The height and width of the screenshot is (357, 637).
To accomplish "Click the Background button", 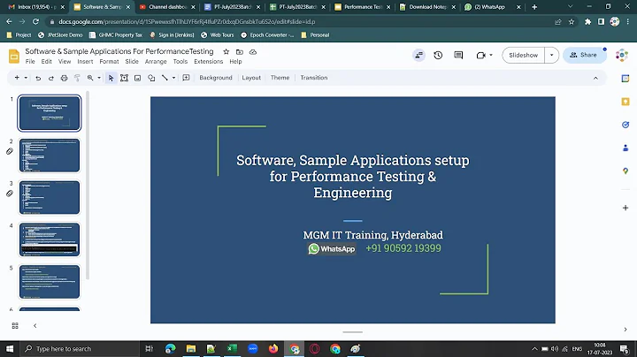I will click(x=216, y=78).
